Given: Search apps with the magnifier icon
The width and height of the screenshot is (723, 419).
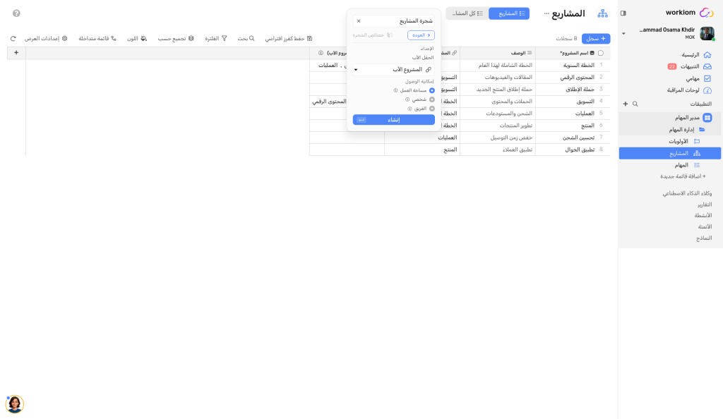Looking at the screenshot, I should coord(635,104).
